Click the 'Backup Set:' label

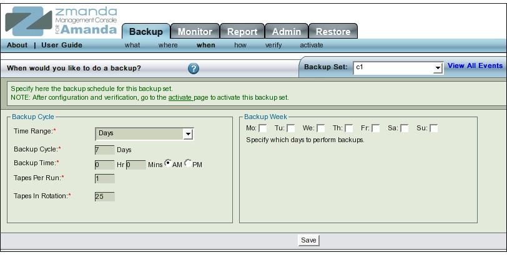(325, 67)
